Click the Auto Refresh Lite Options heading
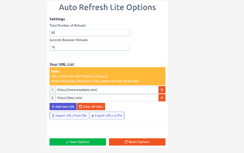 click(x=108, y=7)
